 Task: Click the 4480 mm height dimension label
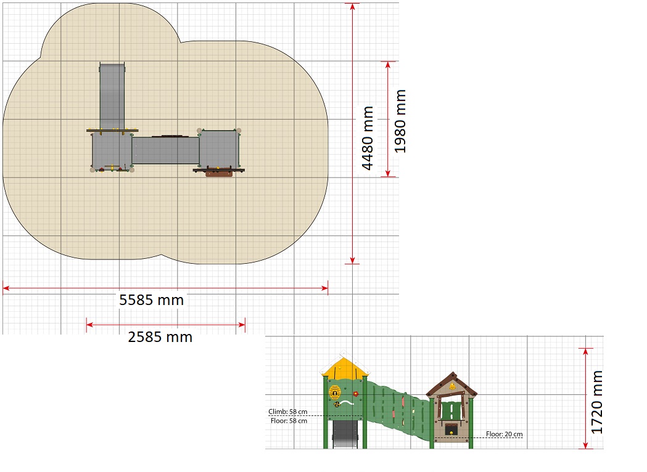click(367, 138)
